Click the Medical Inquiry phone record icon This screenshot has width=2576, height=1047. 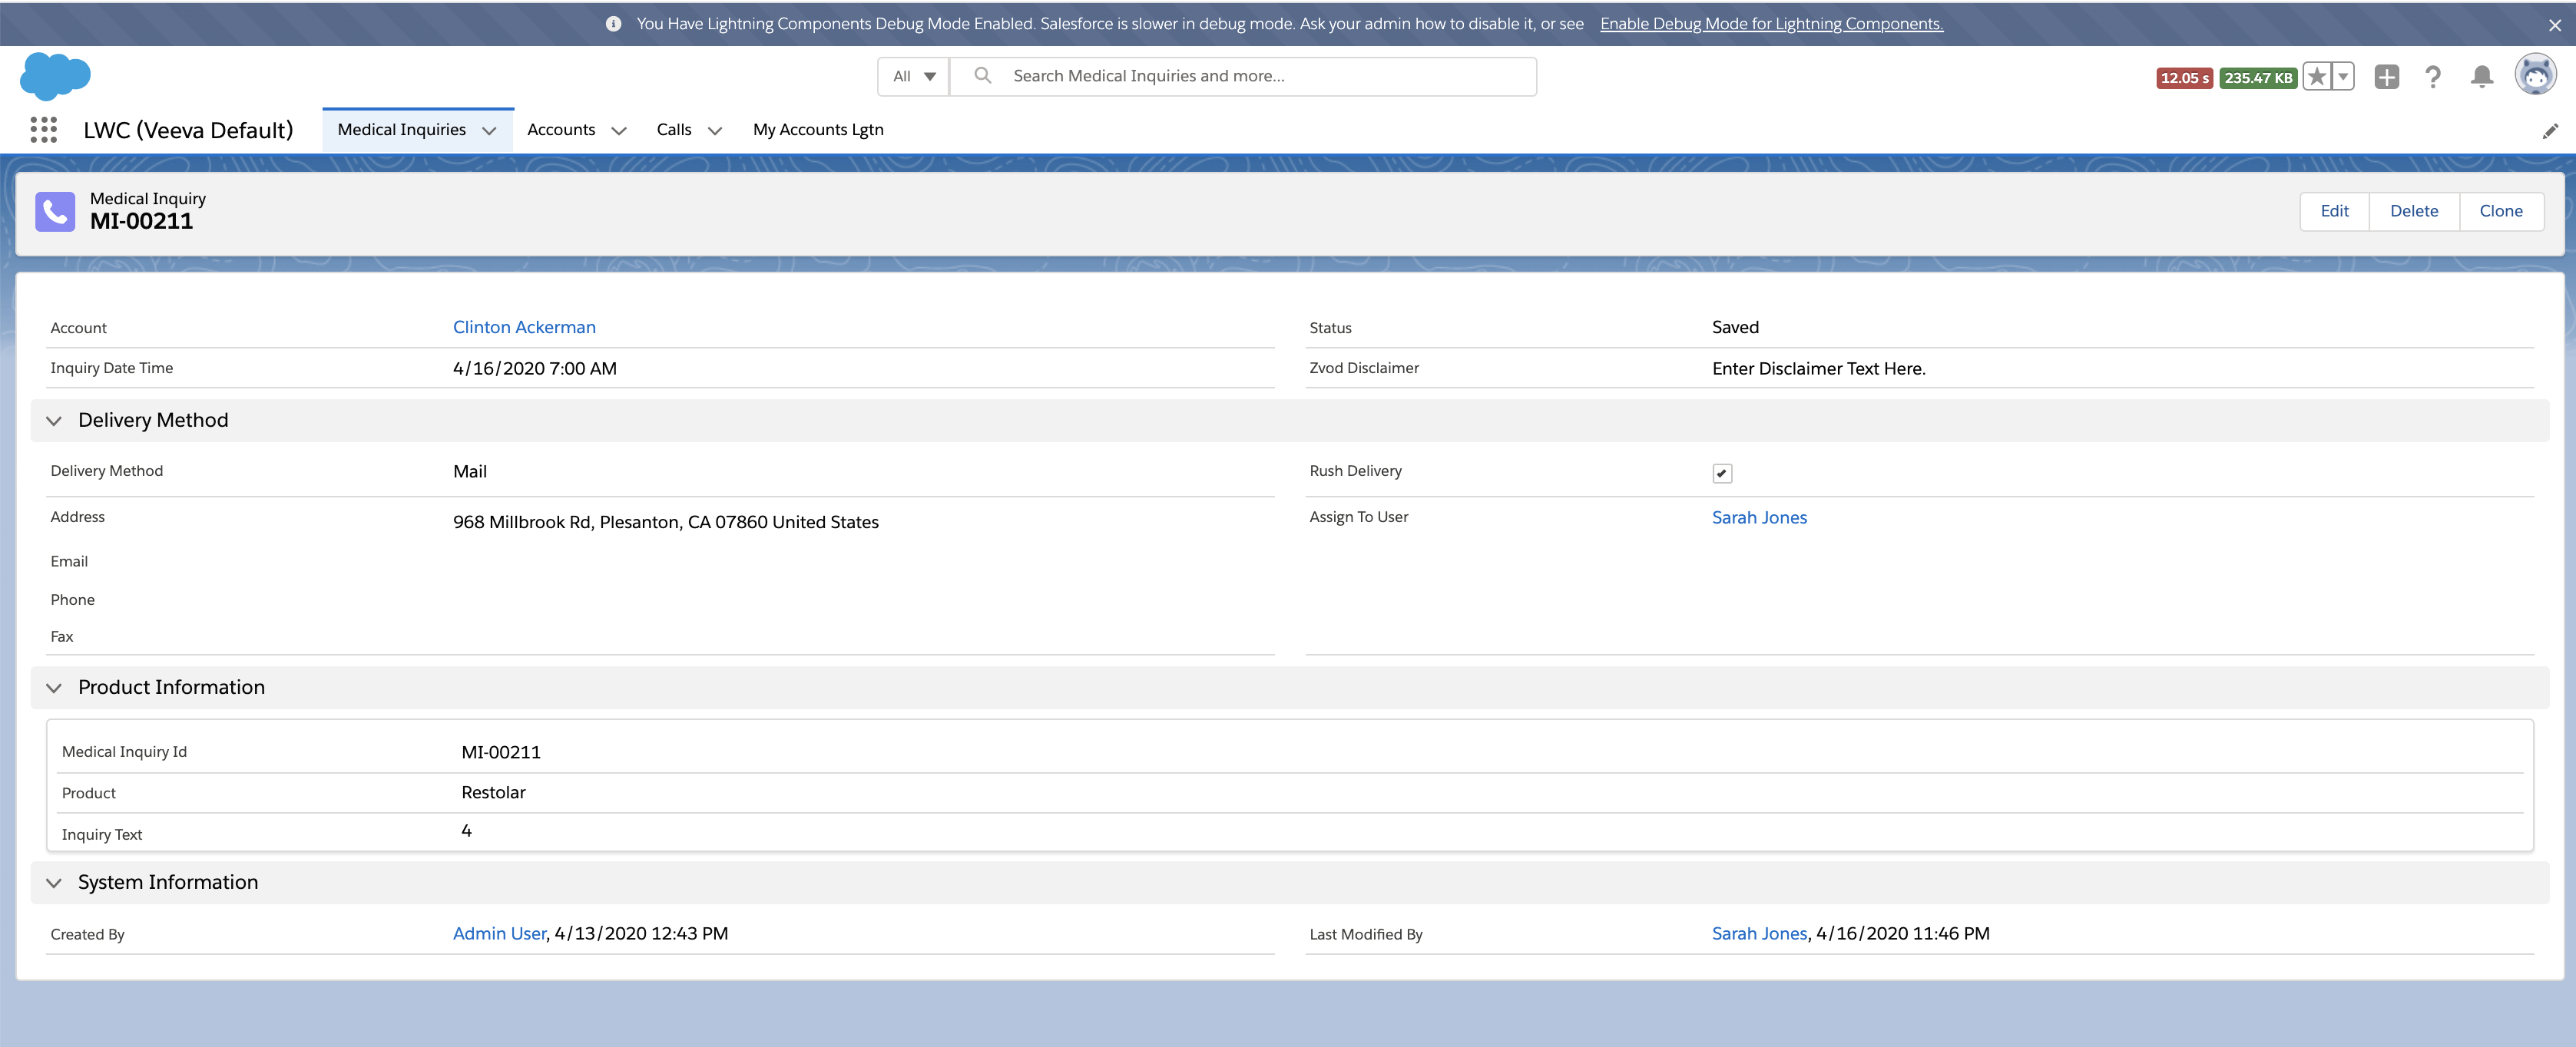(x=55, y=211)
